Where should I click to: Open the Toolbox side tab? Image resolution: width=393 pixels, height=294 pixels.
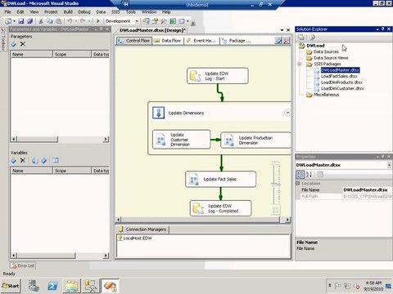click(x=3, y=39)
